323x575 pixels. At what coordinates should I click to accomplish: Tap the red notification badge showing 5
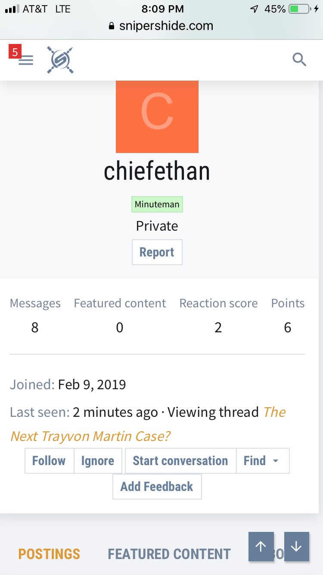(15, 52)
